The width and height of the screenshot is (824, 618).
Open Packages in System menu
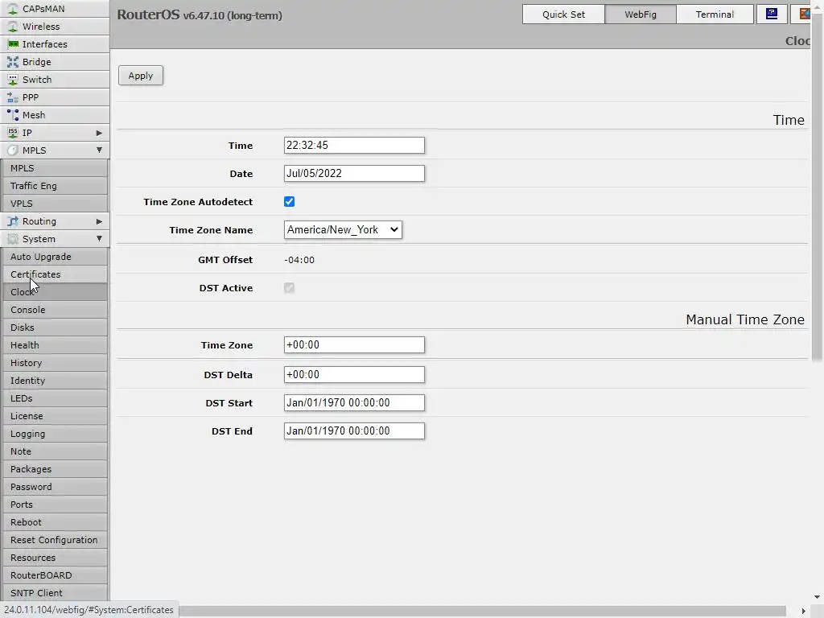56,469
